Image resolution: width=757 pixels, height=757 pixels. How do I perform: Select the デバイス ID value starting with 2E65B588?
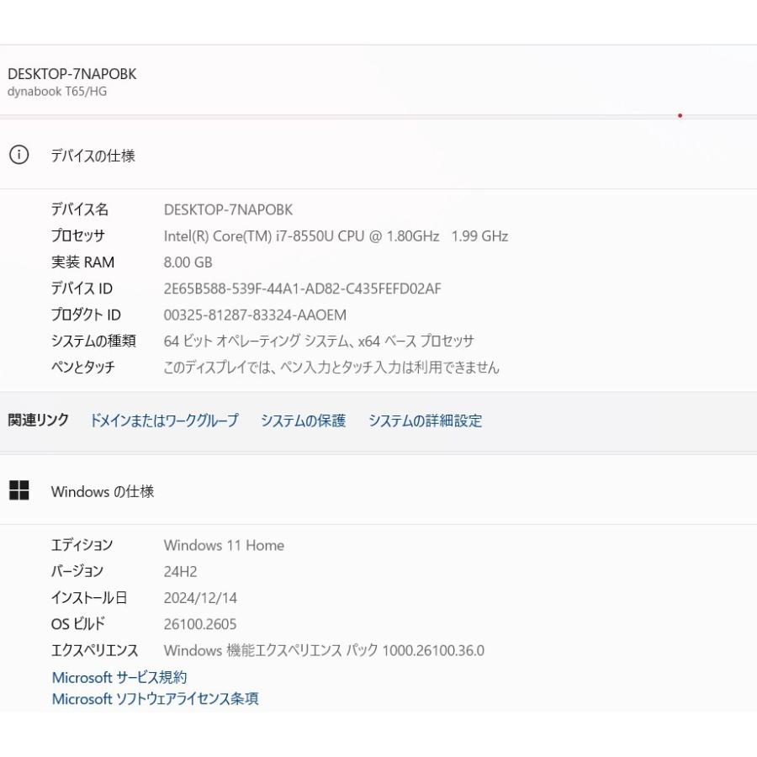pos(302,289)
